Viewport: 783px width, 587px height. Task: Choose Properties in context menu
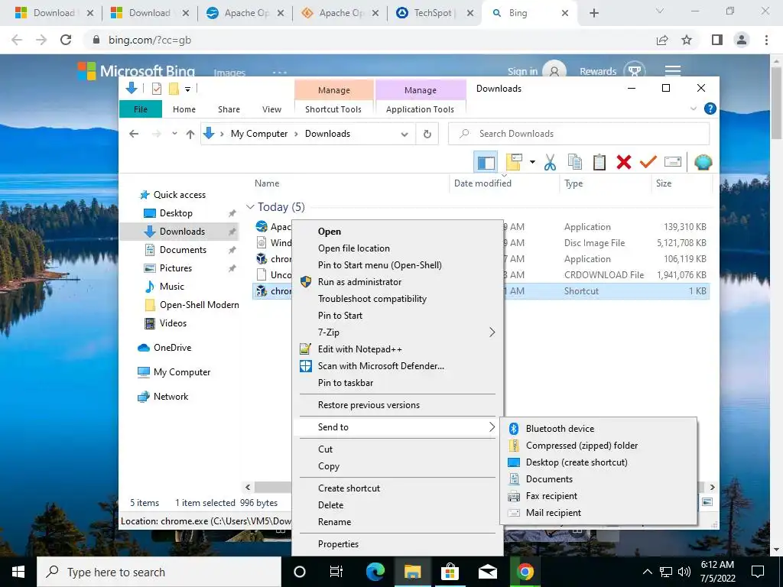[338, 544]
